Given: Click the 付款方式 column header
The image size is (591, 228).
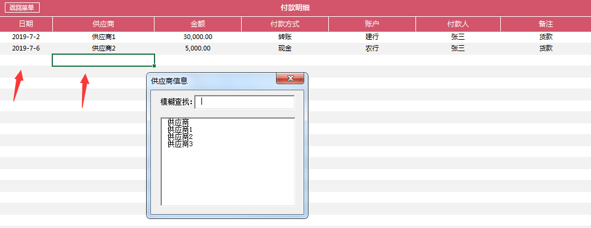Looking at the screenshot, I should [285, 24].
